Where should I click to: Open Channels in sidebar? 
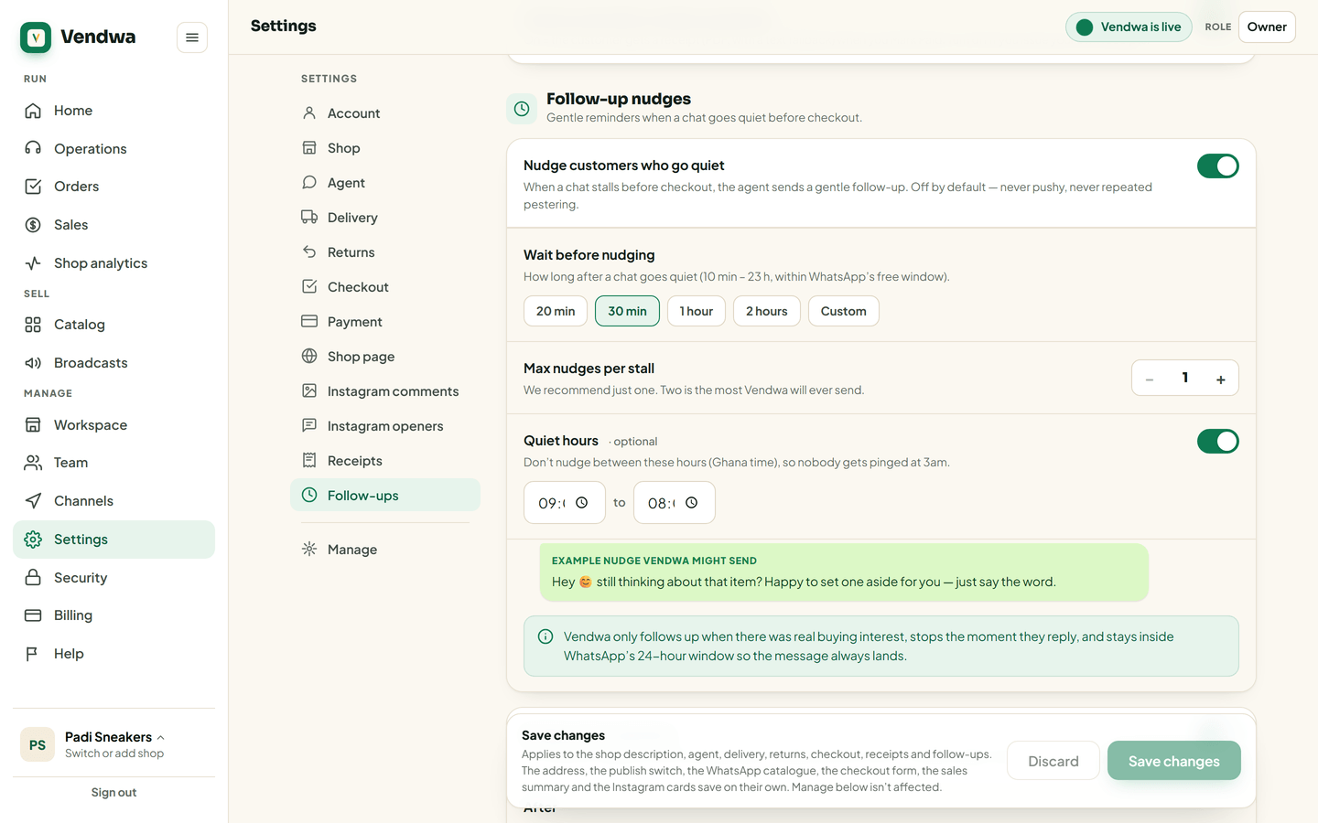click(x=113, y=501)
